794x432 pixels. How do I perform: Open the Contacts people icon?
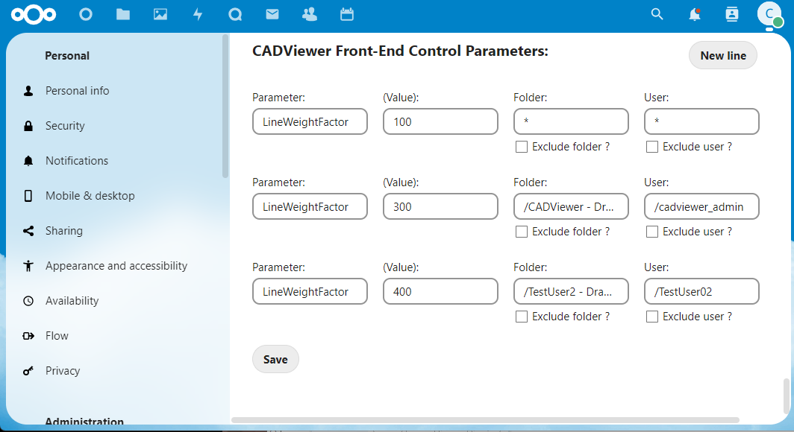310,15
